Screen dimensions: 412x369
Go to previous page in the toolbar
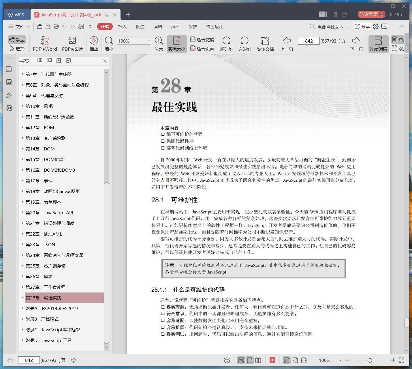pos(287,44)
